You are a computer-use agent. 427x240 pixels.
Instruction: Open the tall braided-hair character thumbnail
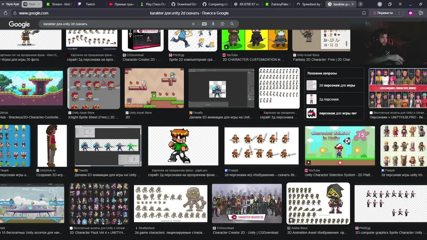52,146
